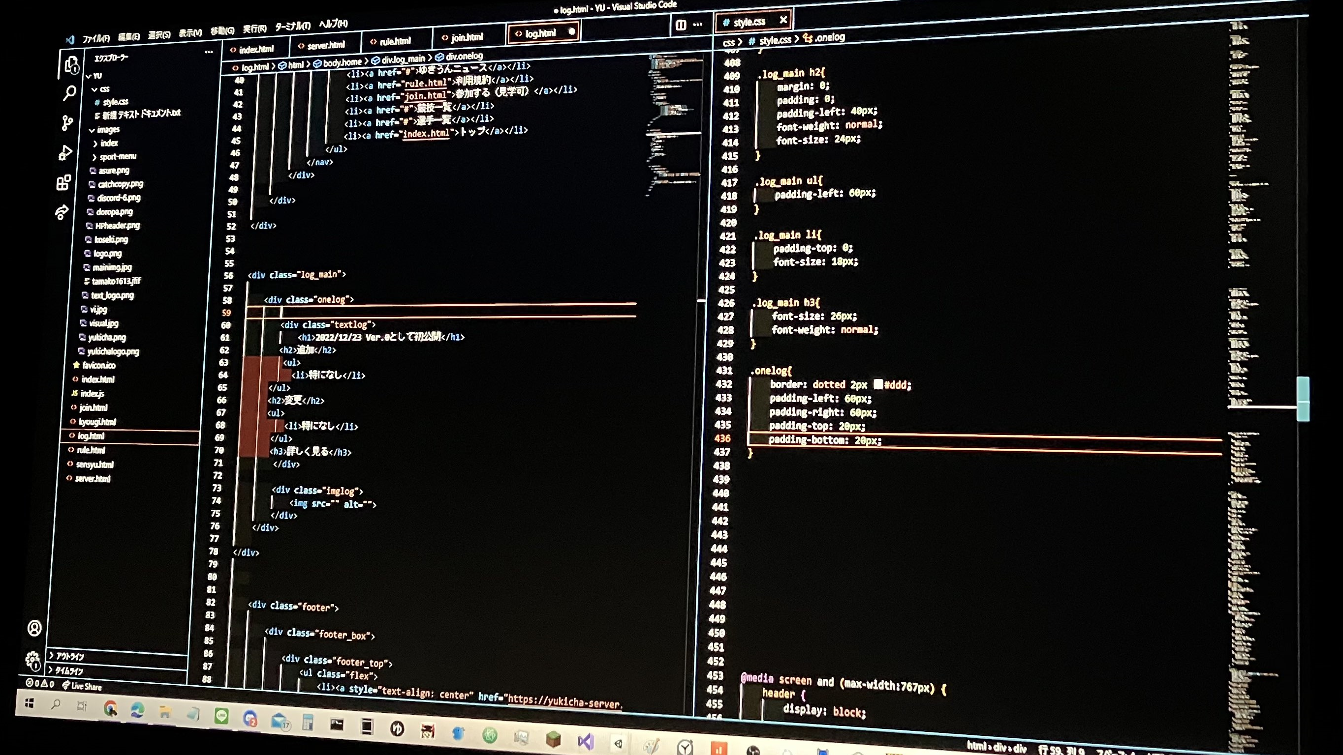Screen dimensions: 1343x755
Task: Open the Extensions view icon
Action: pyautogui.click(x=63, y=183)
